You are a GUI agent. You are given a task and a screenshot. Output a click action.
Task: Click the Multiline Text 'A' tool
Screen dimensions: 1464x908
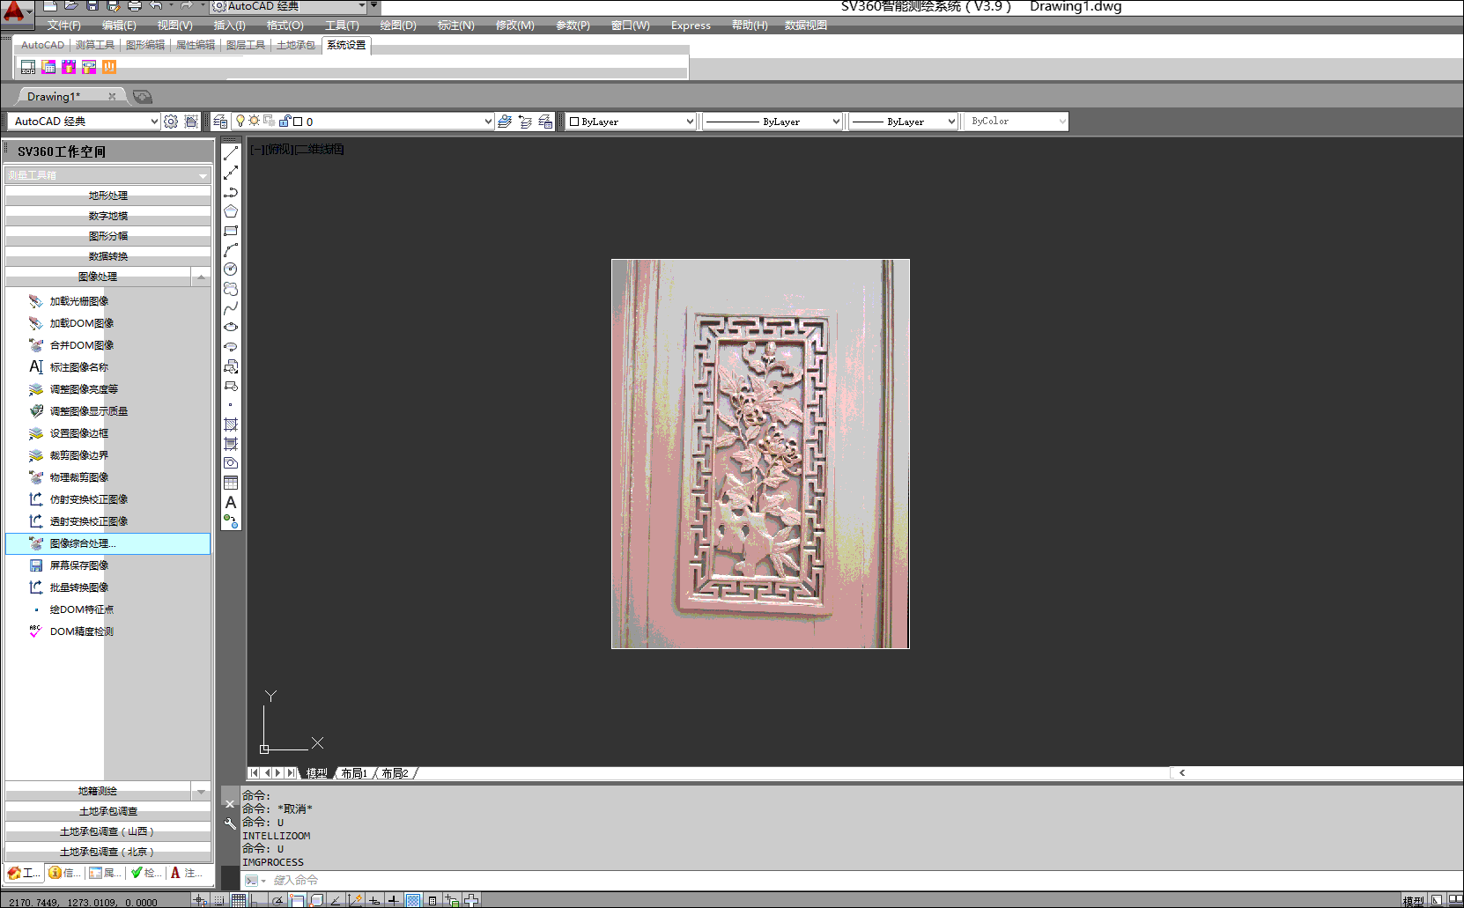point(231,502)
